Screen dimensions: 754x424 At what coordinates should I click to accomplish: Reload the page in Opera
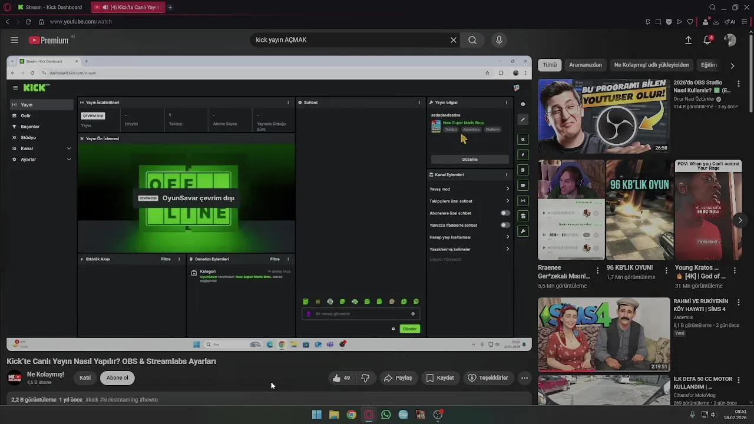28,22
